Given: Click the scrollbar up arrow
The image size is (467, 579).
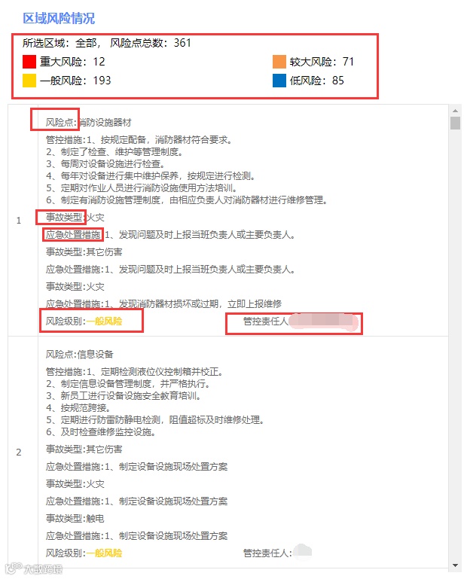Looking at the screenshot, I should (455, 111).
